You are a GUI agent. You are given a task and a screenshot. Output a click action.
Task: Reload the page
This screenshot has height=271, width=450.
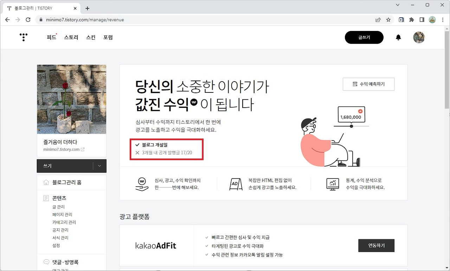tap(28, 20)
